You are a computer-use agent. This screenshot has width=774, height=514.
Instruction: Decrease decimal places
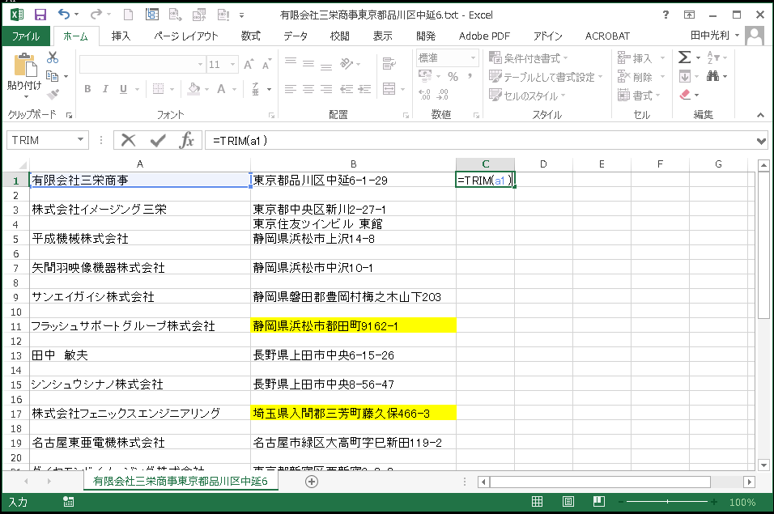443,94
